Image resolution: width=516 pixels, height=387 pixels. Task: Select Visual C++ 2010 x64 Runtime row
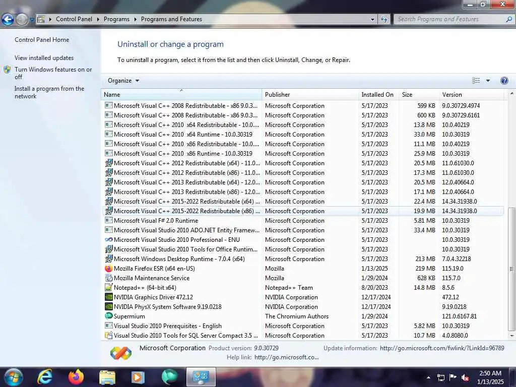tap(303, 134)
